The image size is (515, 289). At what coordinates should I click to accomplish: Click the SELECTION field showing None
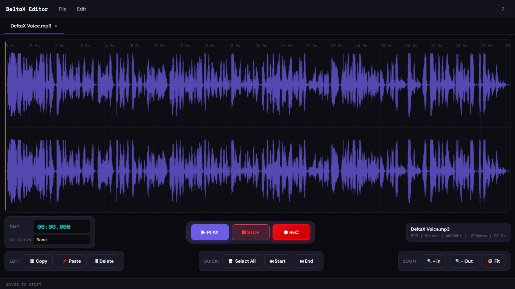pyautogui.click(x=61, y=240)
